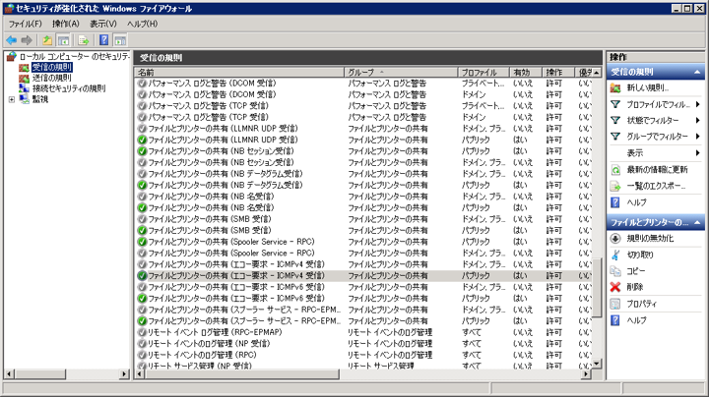
Task: Click 最新の情報に更新 refresh action
Action: pyautogui.click(x=657, y=170)
